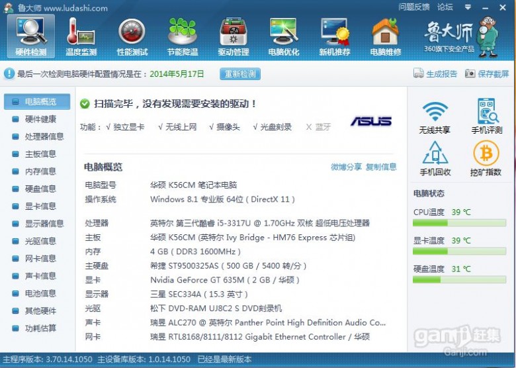516x368 pixels.
Task: Click the √ 摄像头 feature indicator
Action: (x=224, y=126)
